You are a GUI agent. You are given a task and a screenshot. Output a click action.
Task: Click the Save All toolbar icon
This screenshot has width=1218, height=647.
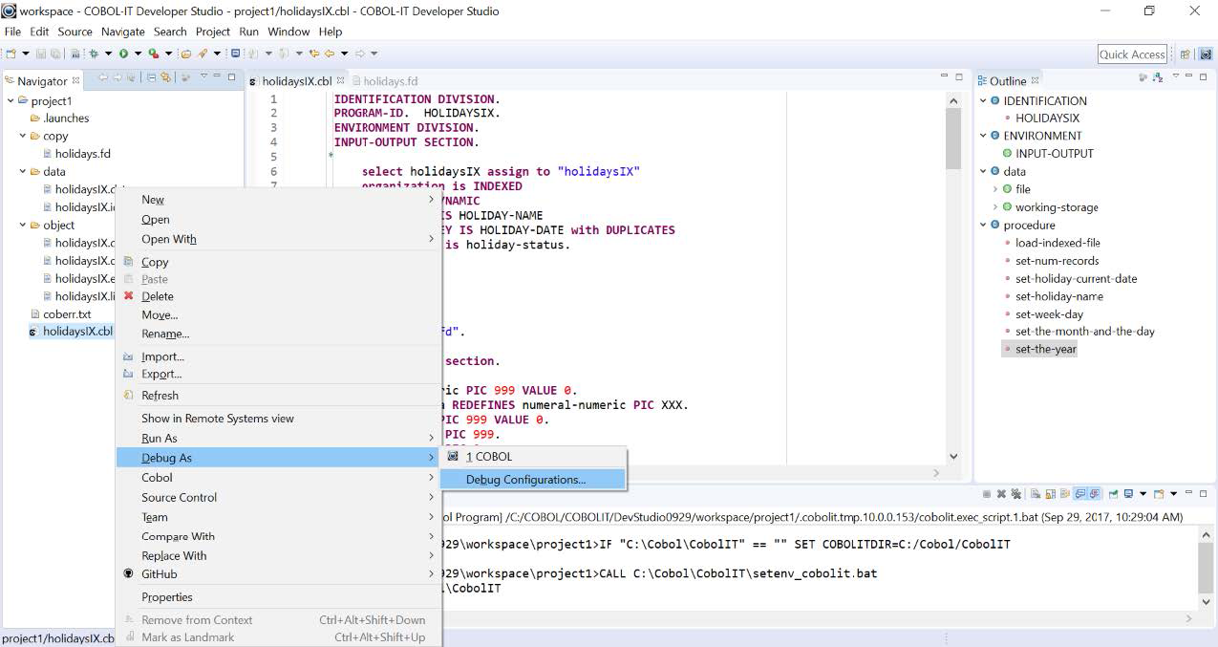(x=54, y=54)
